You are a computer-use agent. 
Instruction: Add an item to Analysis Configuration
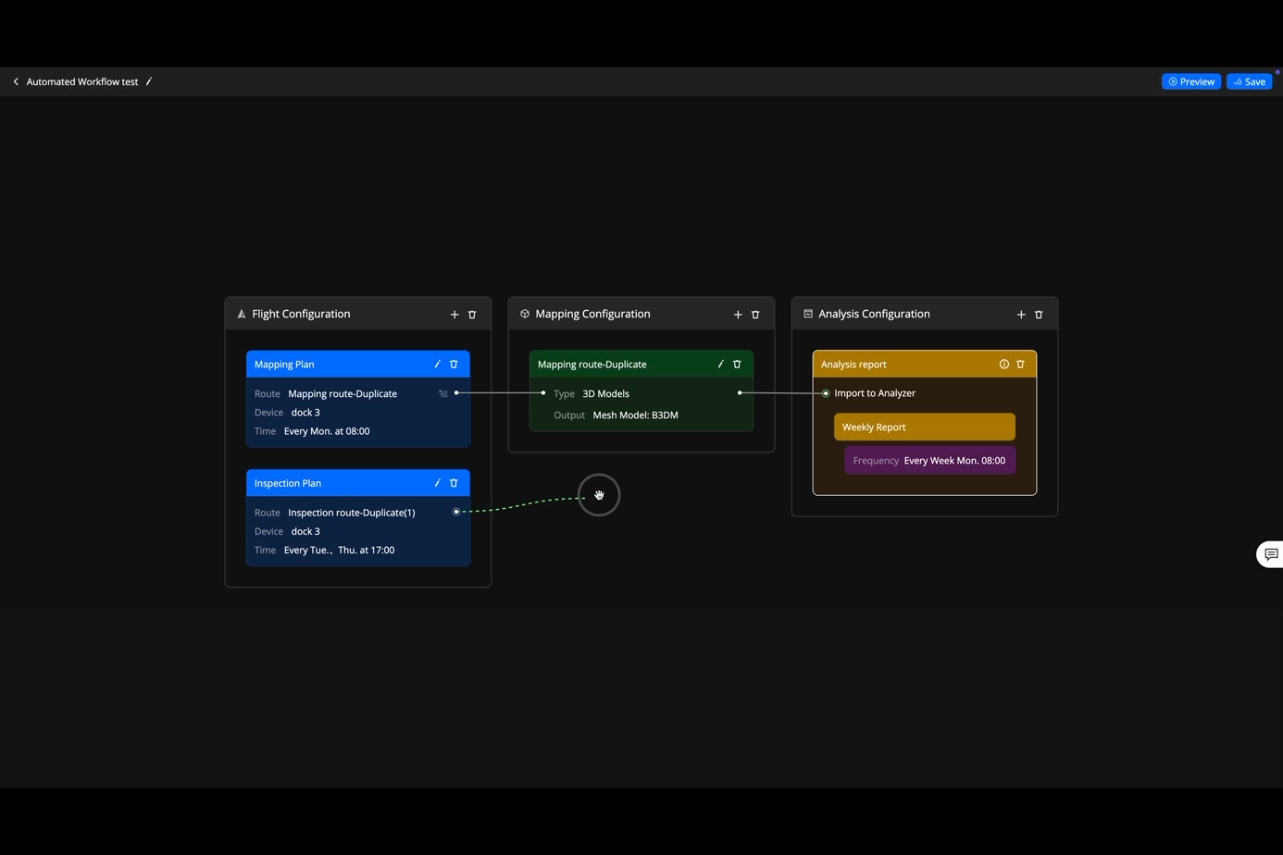(x=1021, y=315)
